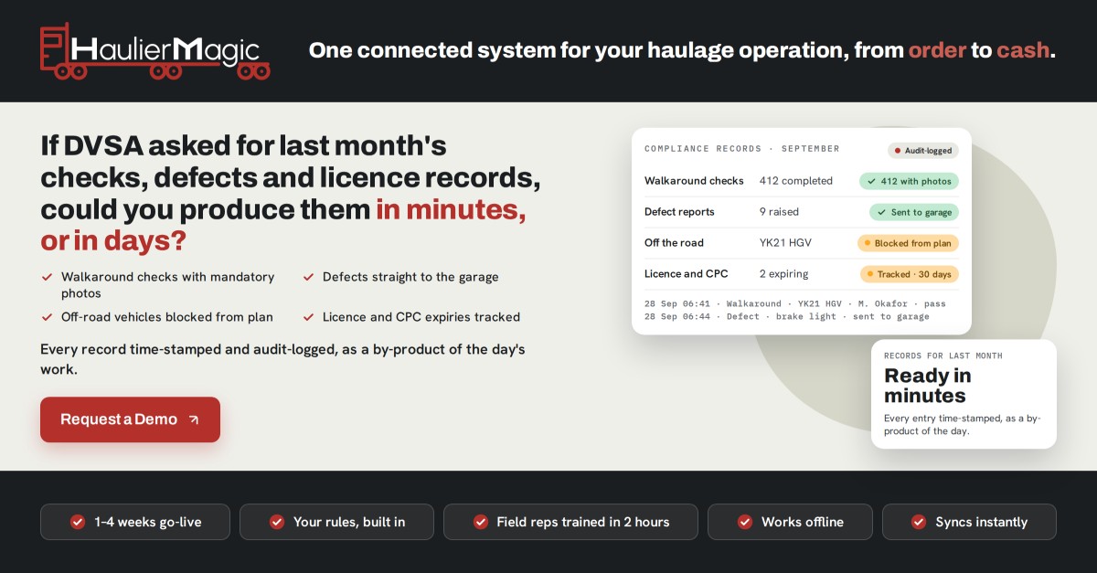Viewport: 1097px width, 573px height.
Task: Click the Walkaround checks row label
Action: (694, 181)
